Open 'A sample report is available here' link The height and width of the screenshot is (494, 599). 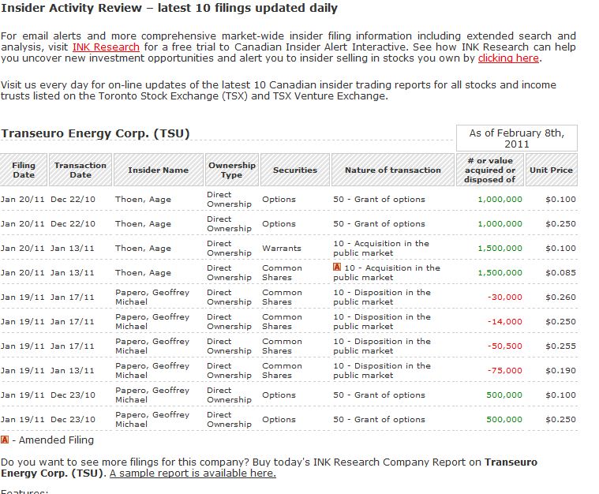click(193, 473)
